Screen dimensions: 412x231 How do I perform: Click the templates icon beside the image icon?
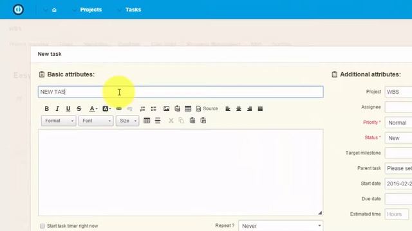click(178, 108)
